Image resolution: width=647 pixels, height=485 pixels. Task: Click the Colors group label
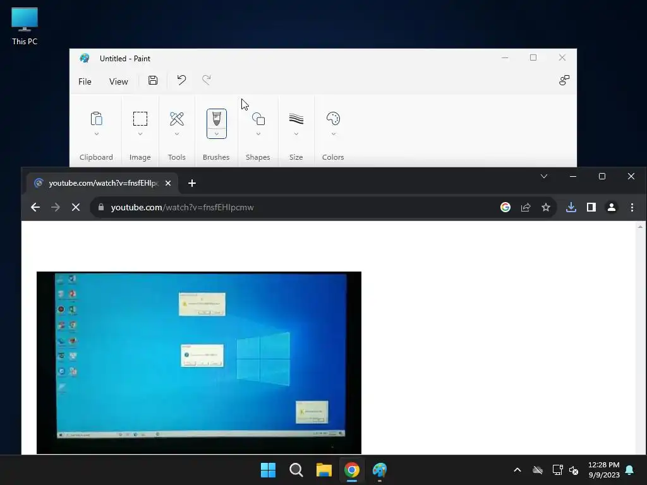333,157
